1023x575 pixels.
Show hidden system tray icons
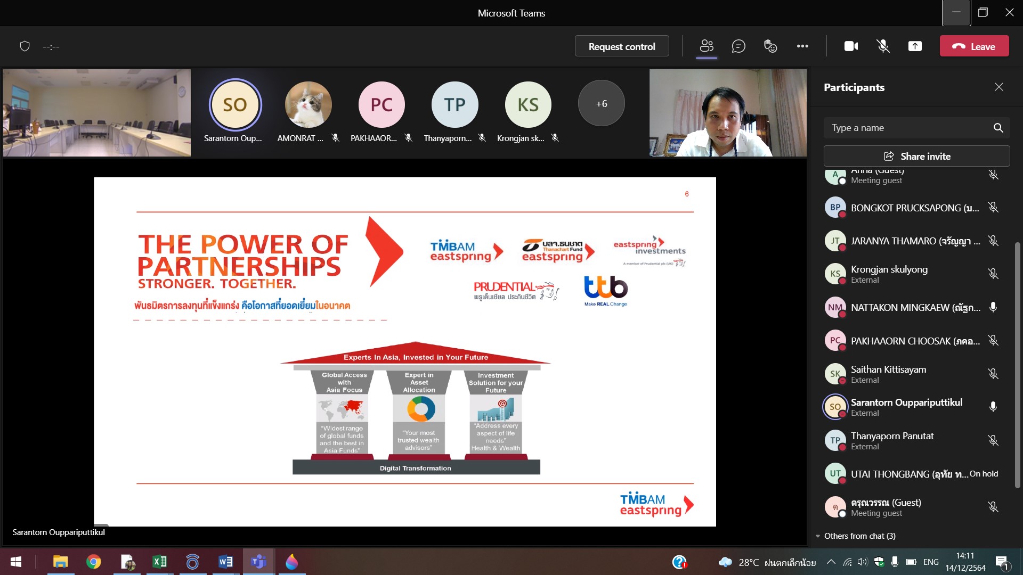point(831,562)
